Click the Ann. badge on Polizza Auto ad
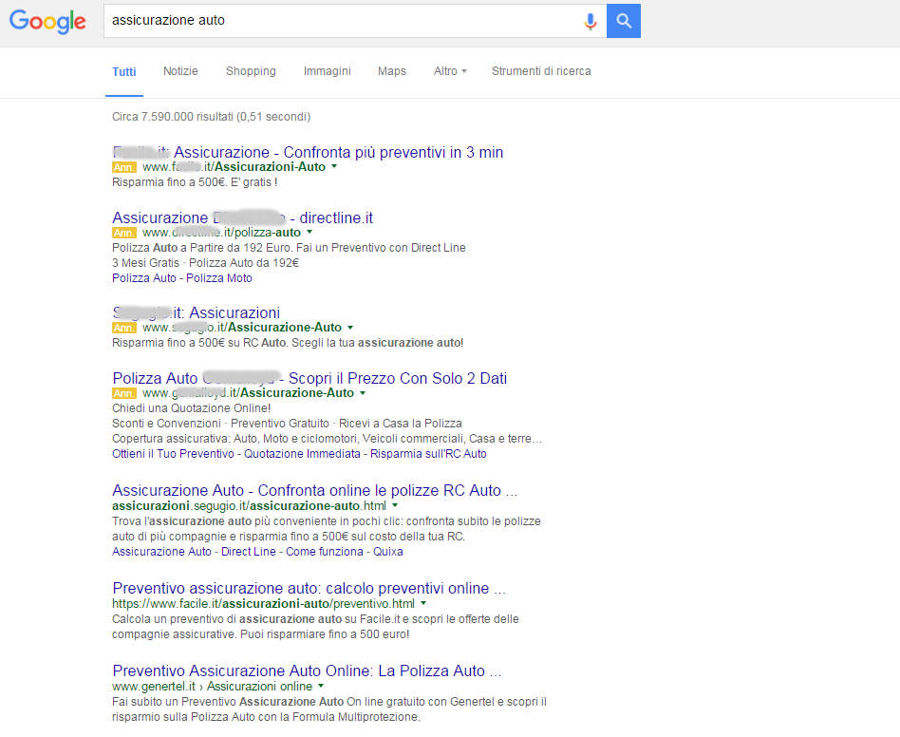Screen dimensions: 900x737 point(124,393)
